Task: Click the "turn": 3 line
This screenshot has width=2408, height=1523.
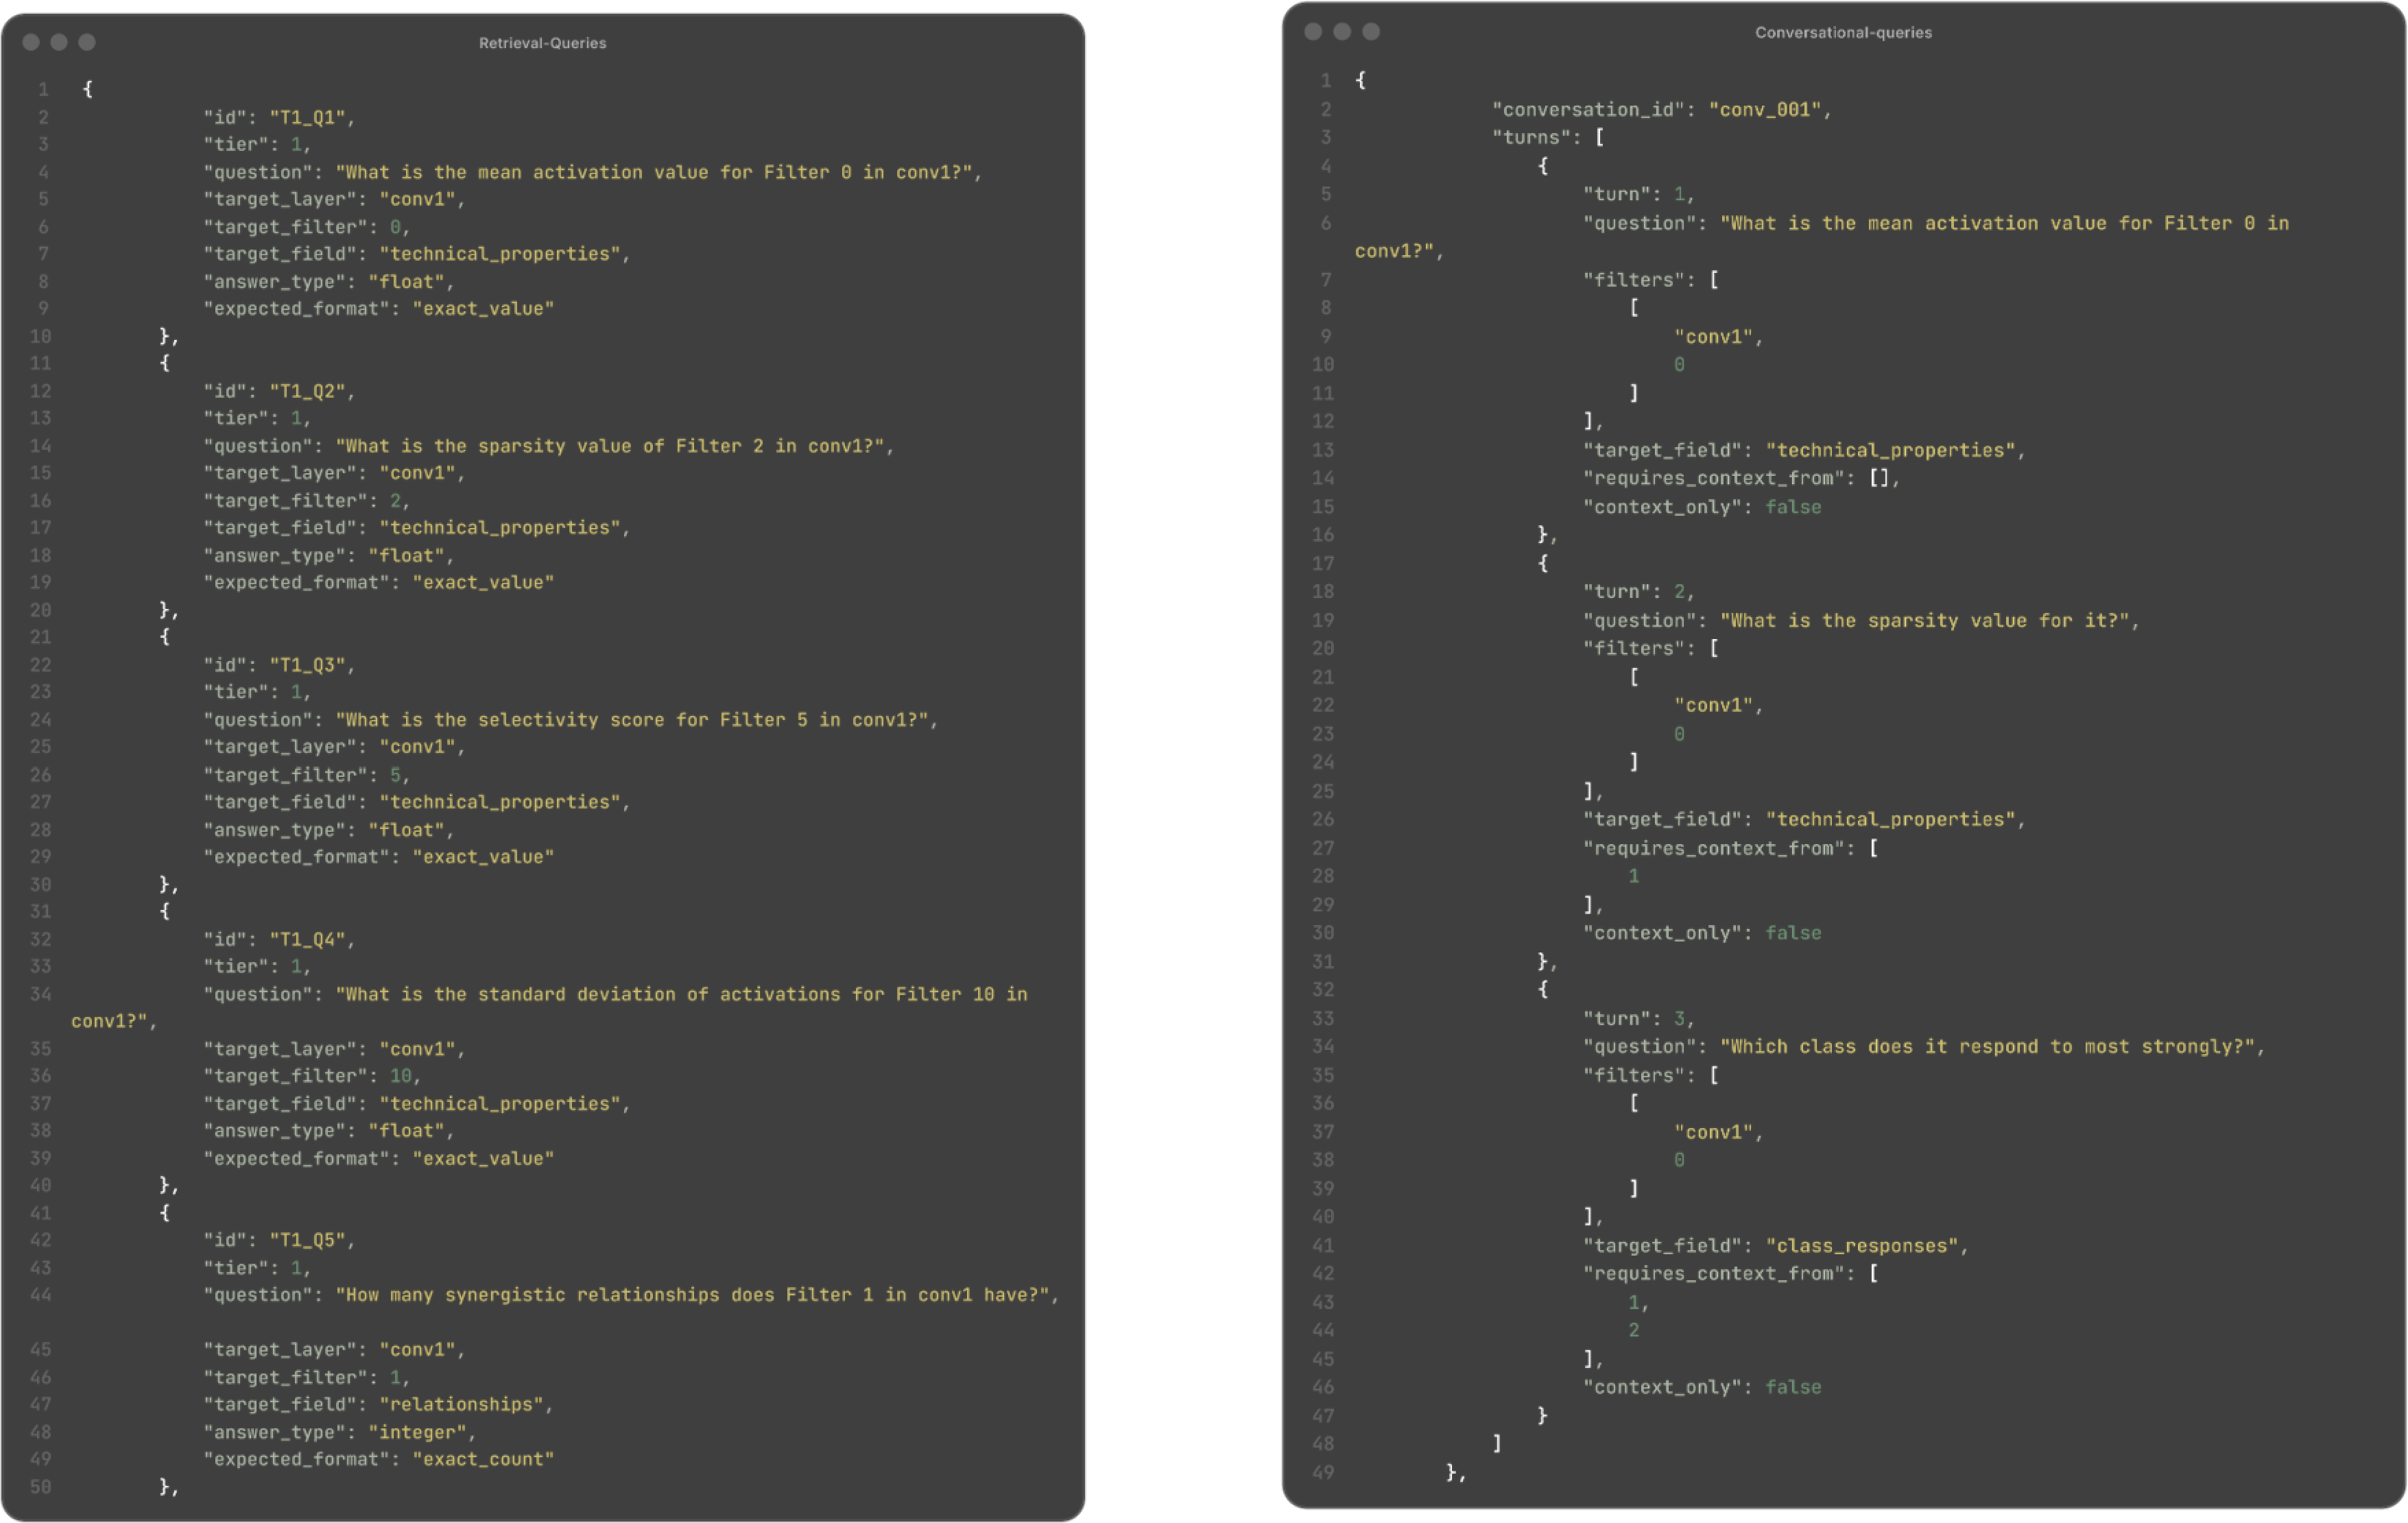Action: pyautogui.click(x=1639, y=1018)
